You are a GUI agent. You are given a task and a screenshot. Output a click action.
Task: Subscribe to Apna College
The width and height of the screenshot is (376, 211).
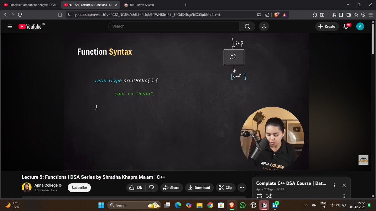(79, 188)
